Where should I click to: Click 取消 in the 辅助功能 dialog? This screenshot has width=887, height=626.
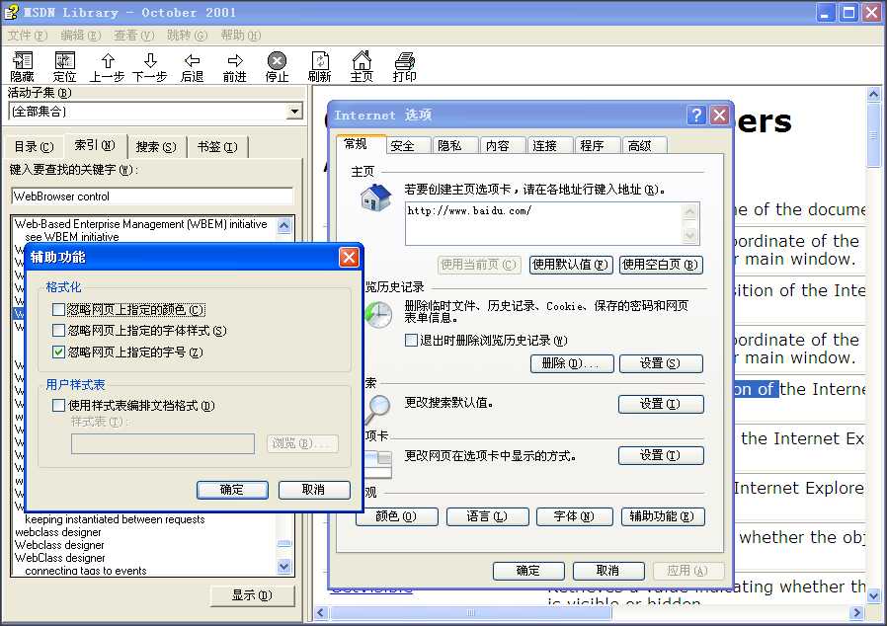pos(314,490)
